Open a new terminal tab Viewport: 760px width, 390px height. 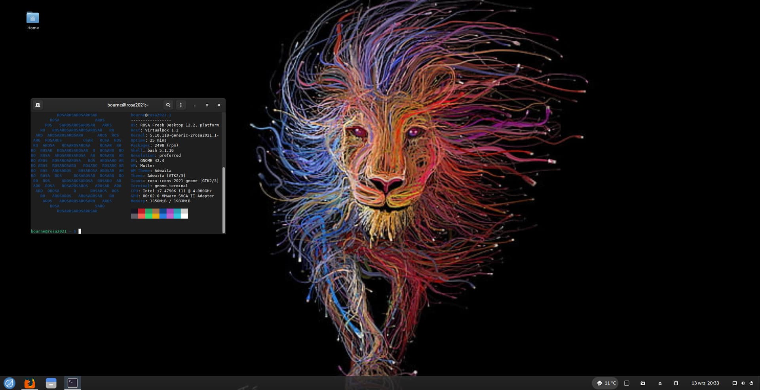click(x=38, y=105)
